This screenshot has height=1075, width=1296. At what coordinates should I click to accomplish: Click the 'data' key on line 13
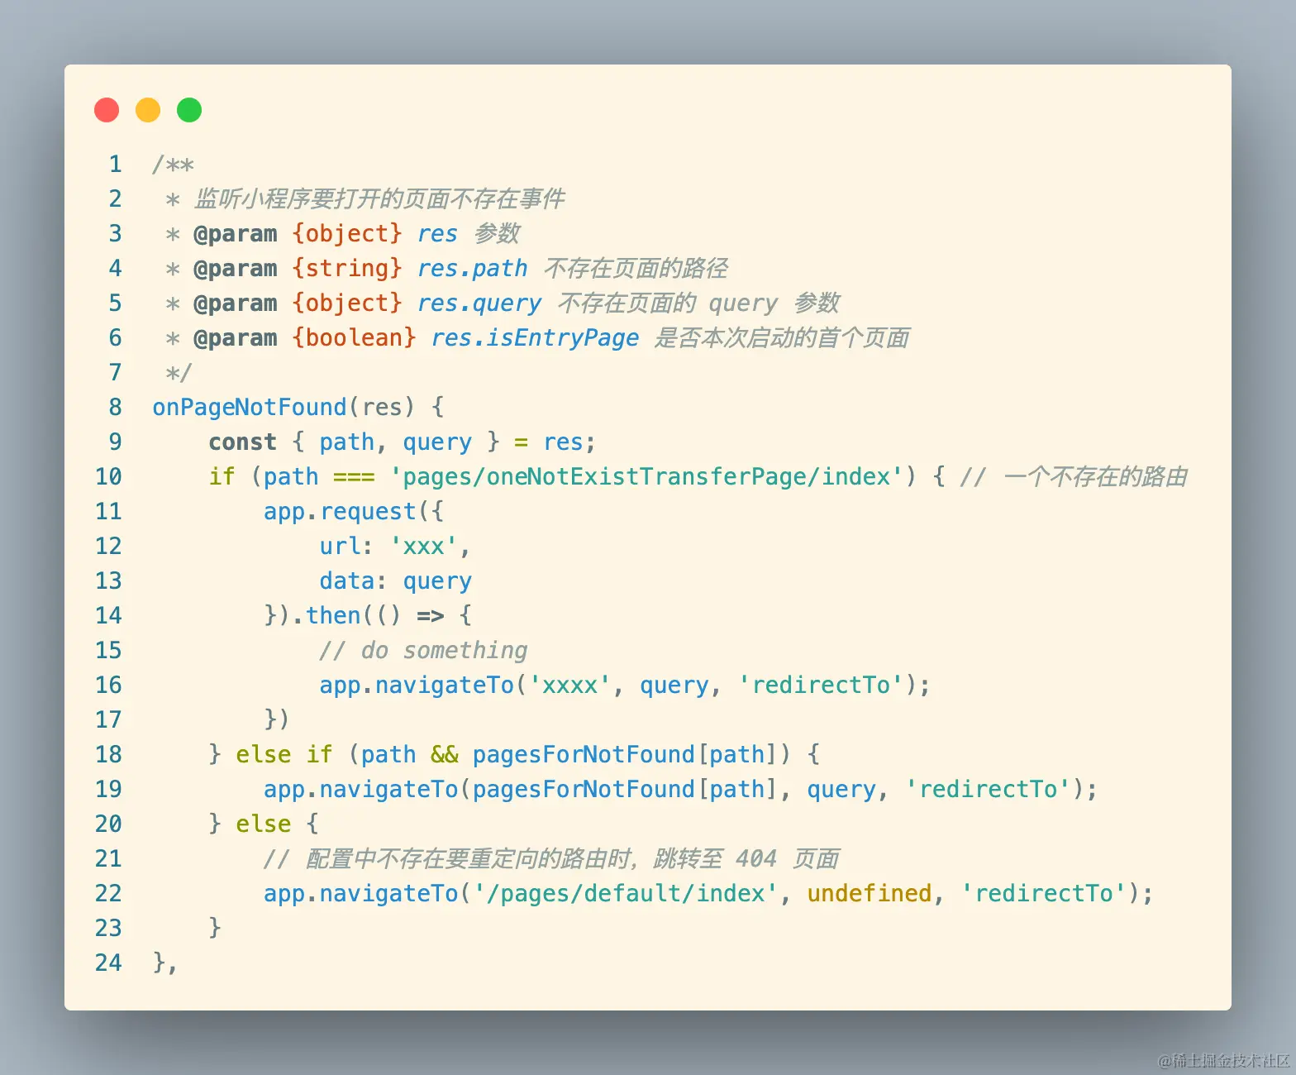coord(347,580)
